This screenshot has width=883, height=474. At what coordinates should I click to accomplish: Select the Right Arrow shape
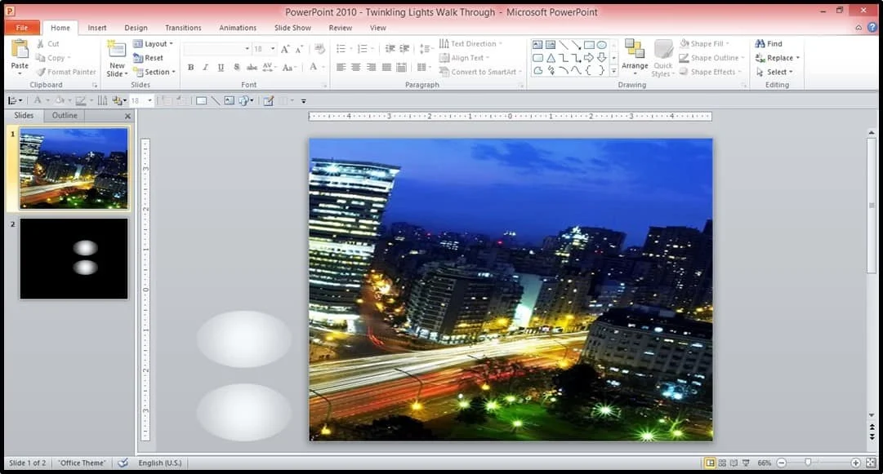coord(589,57)
